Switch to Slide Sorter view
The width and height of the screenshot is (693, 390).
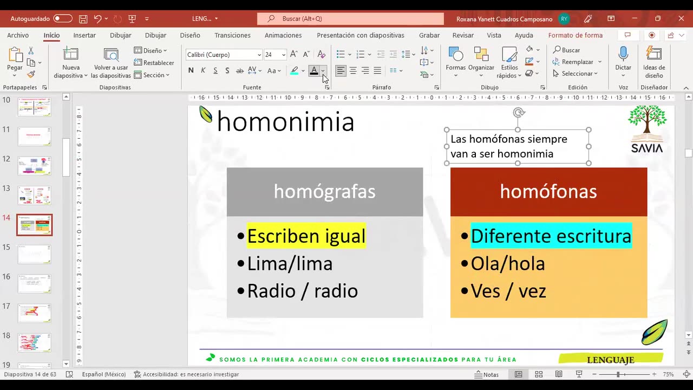coord(539,374)
